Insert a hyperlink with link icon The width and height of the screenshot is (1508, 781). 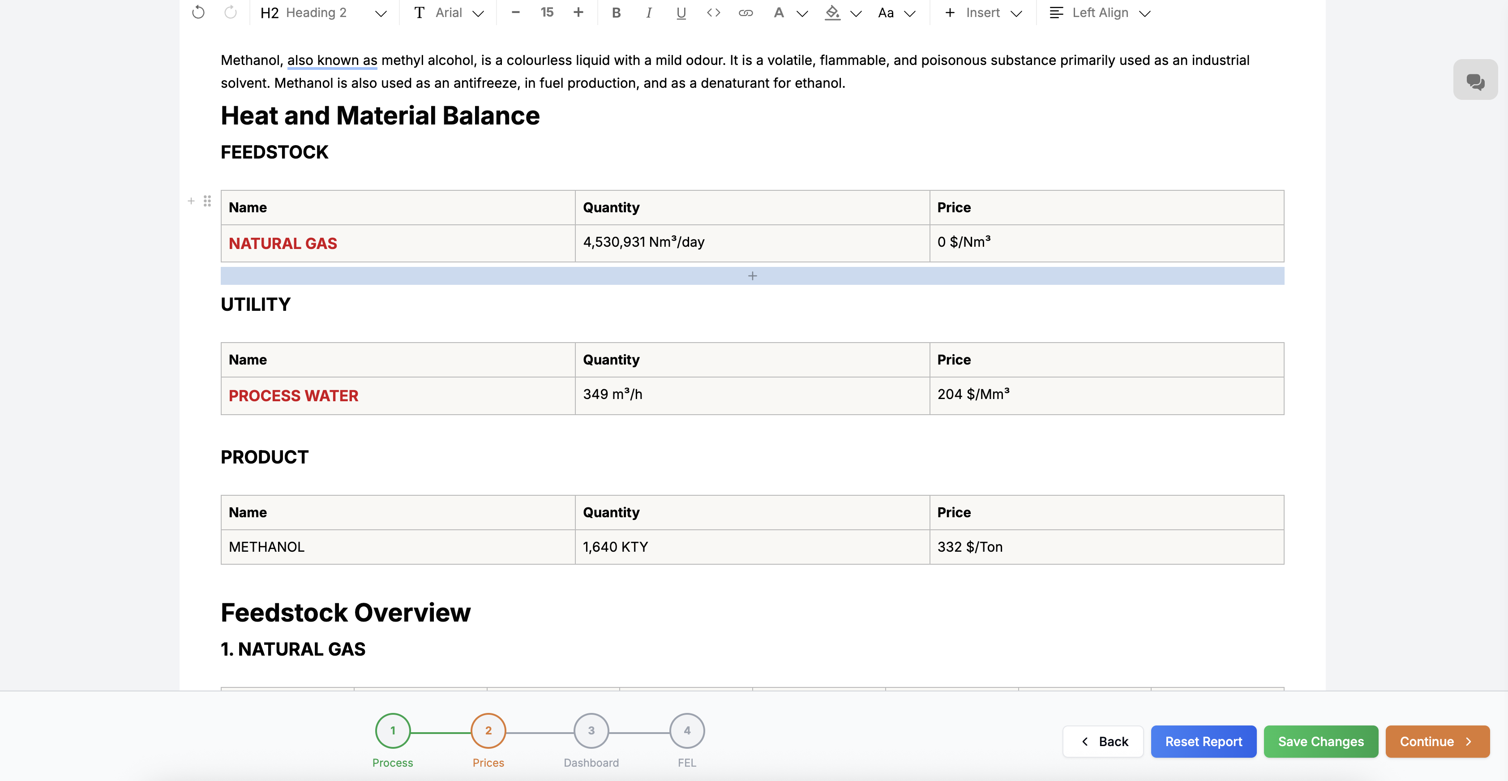(745, 12)
